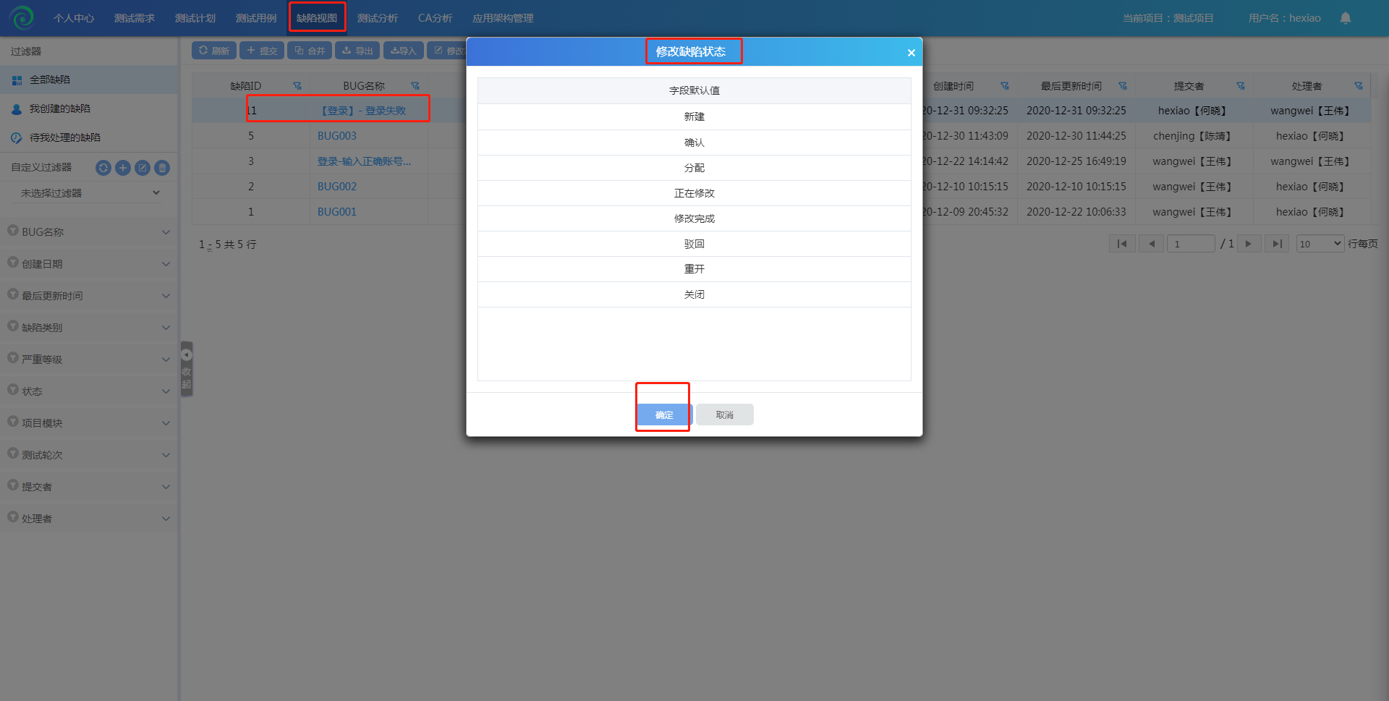
Task: Go to the last page of results
Action: [x=1277, y=244]
